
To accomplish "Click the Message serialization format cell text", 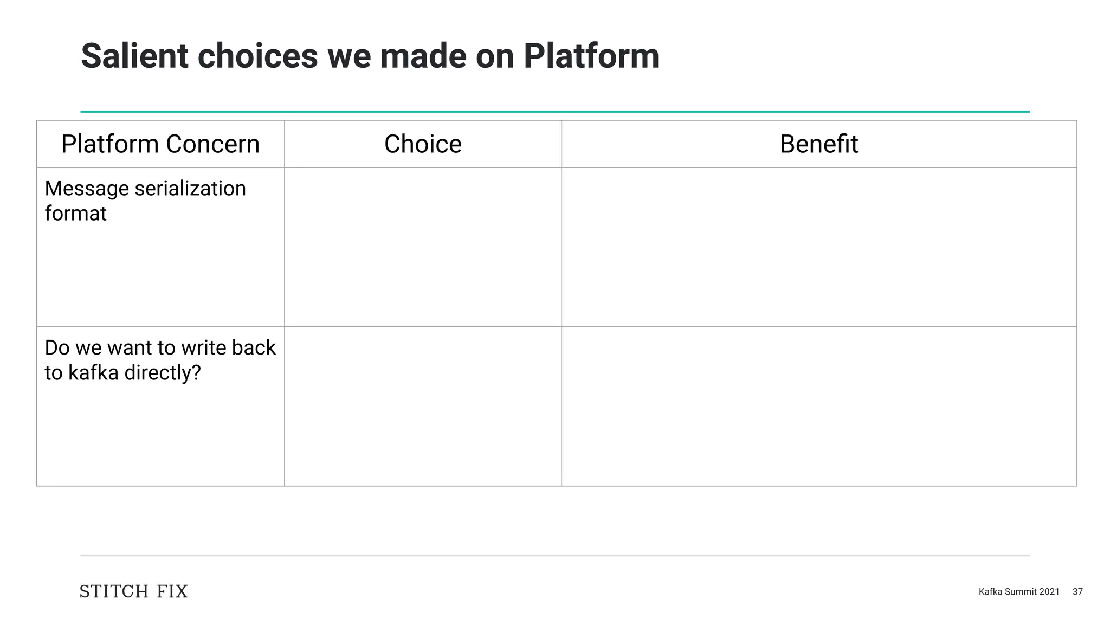I will (x=145, y=201).
